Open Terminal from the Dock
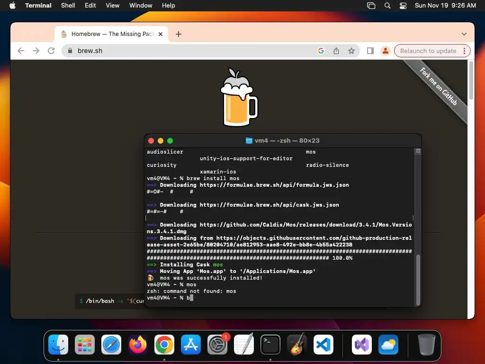 (270, 345)
